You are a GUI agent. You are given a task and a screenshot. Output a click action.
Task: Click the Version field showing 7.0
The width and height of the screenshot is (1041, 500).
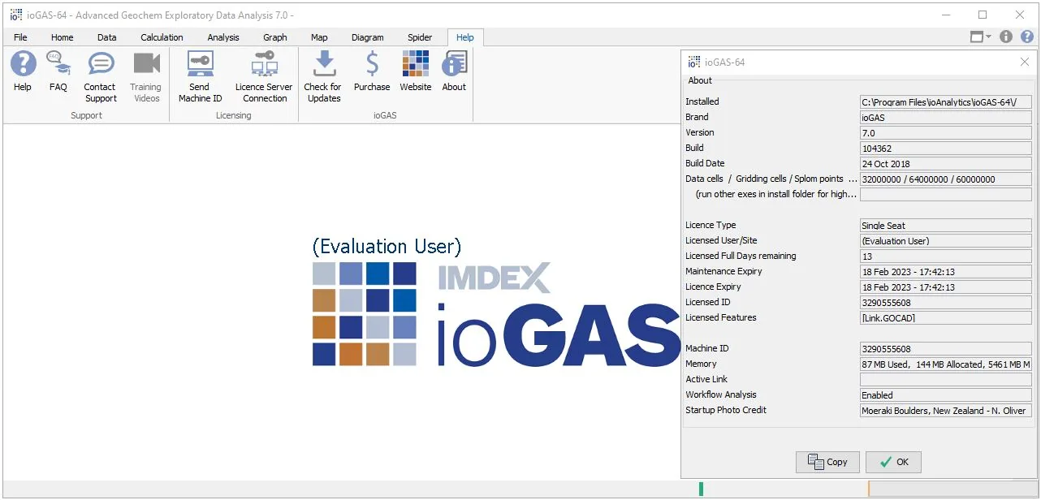(946, 133)
